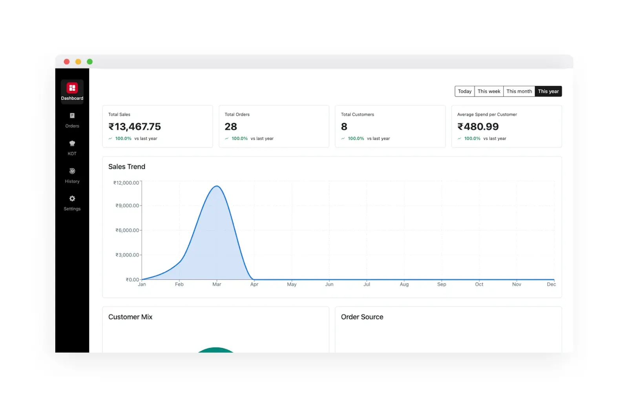The image size is (628, 413).
Task: Click the Average Spend per Customer title
Action: pos(487,114)
